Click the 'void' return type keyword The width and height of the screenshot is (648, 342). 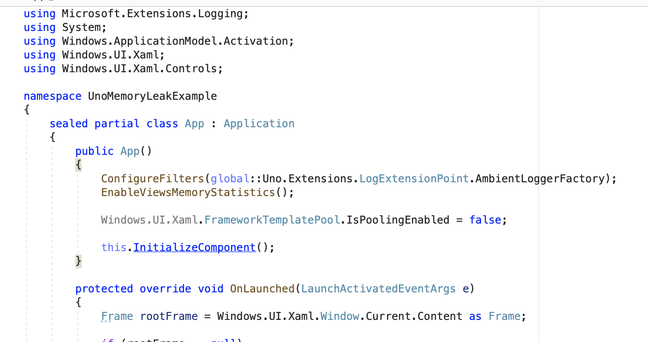210,288
